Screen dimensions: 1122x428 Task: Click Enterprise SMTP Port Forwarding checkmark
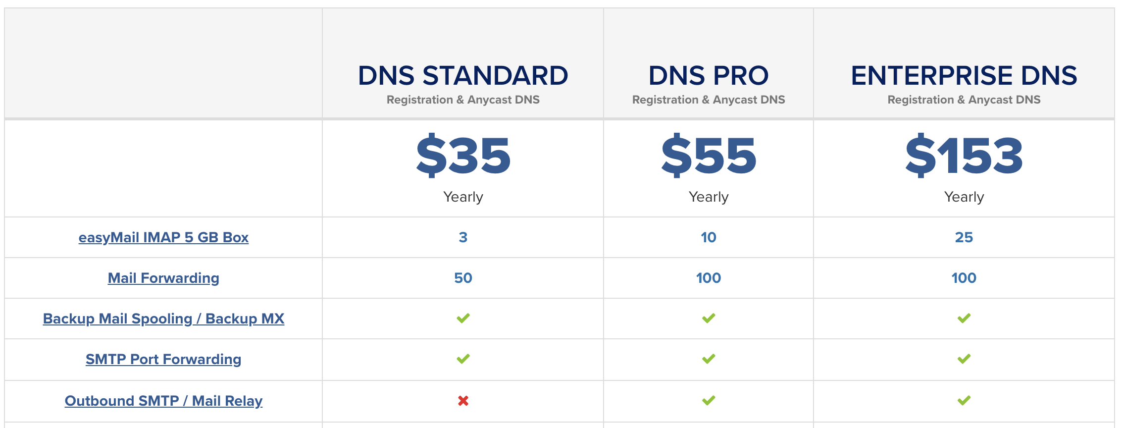[964, 359]
